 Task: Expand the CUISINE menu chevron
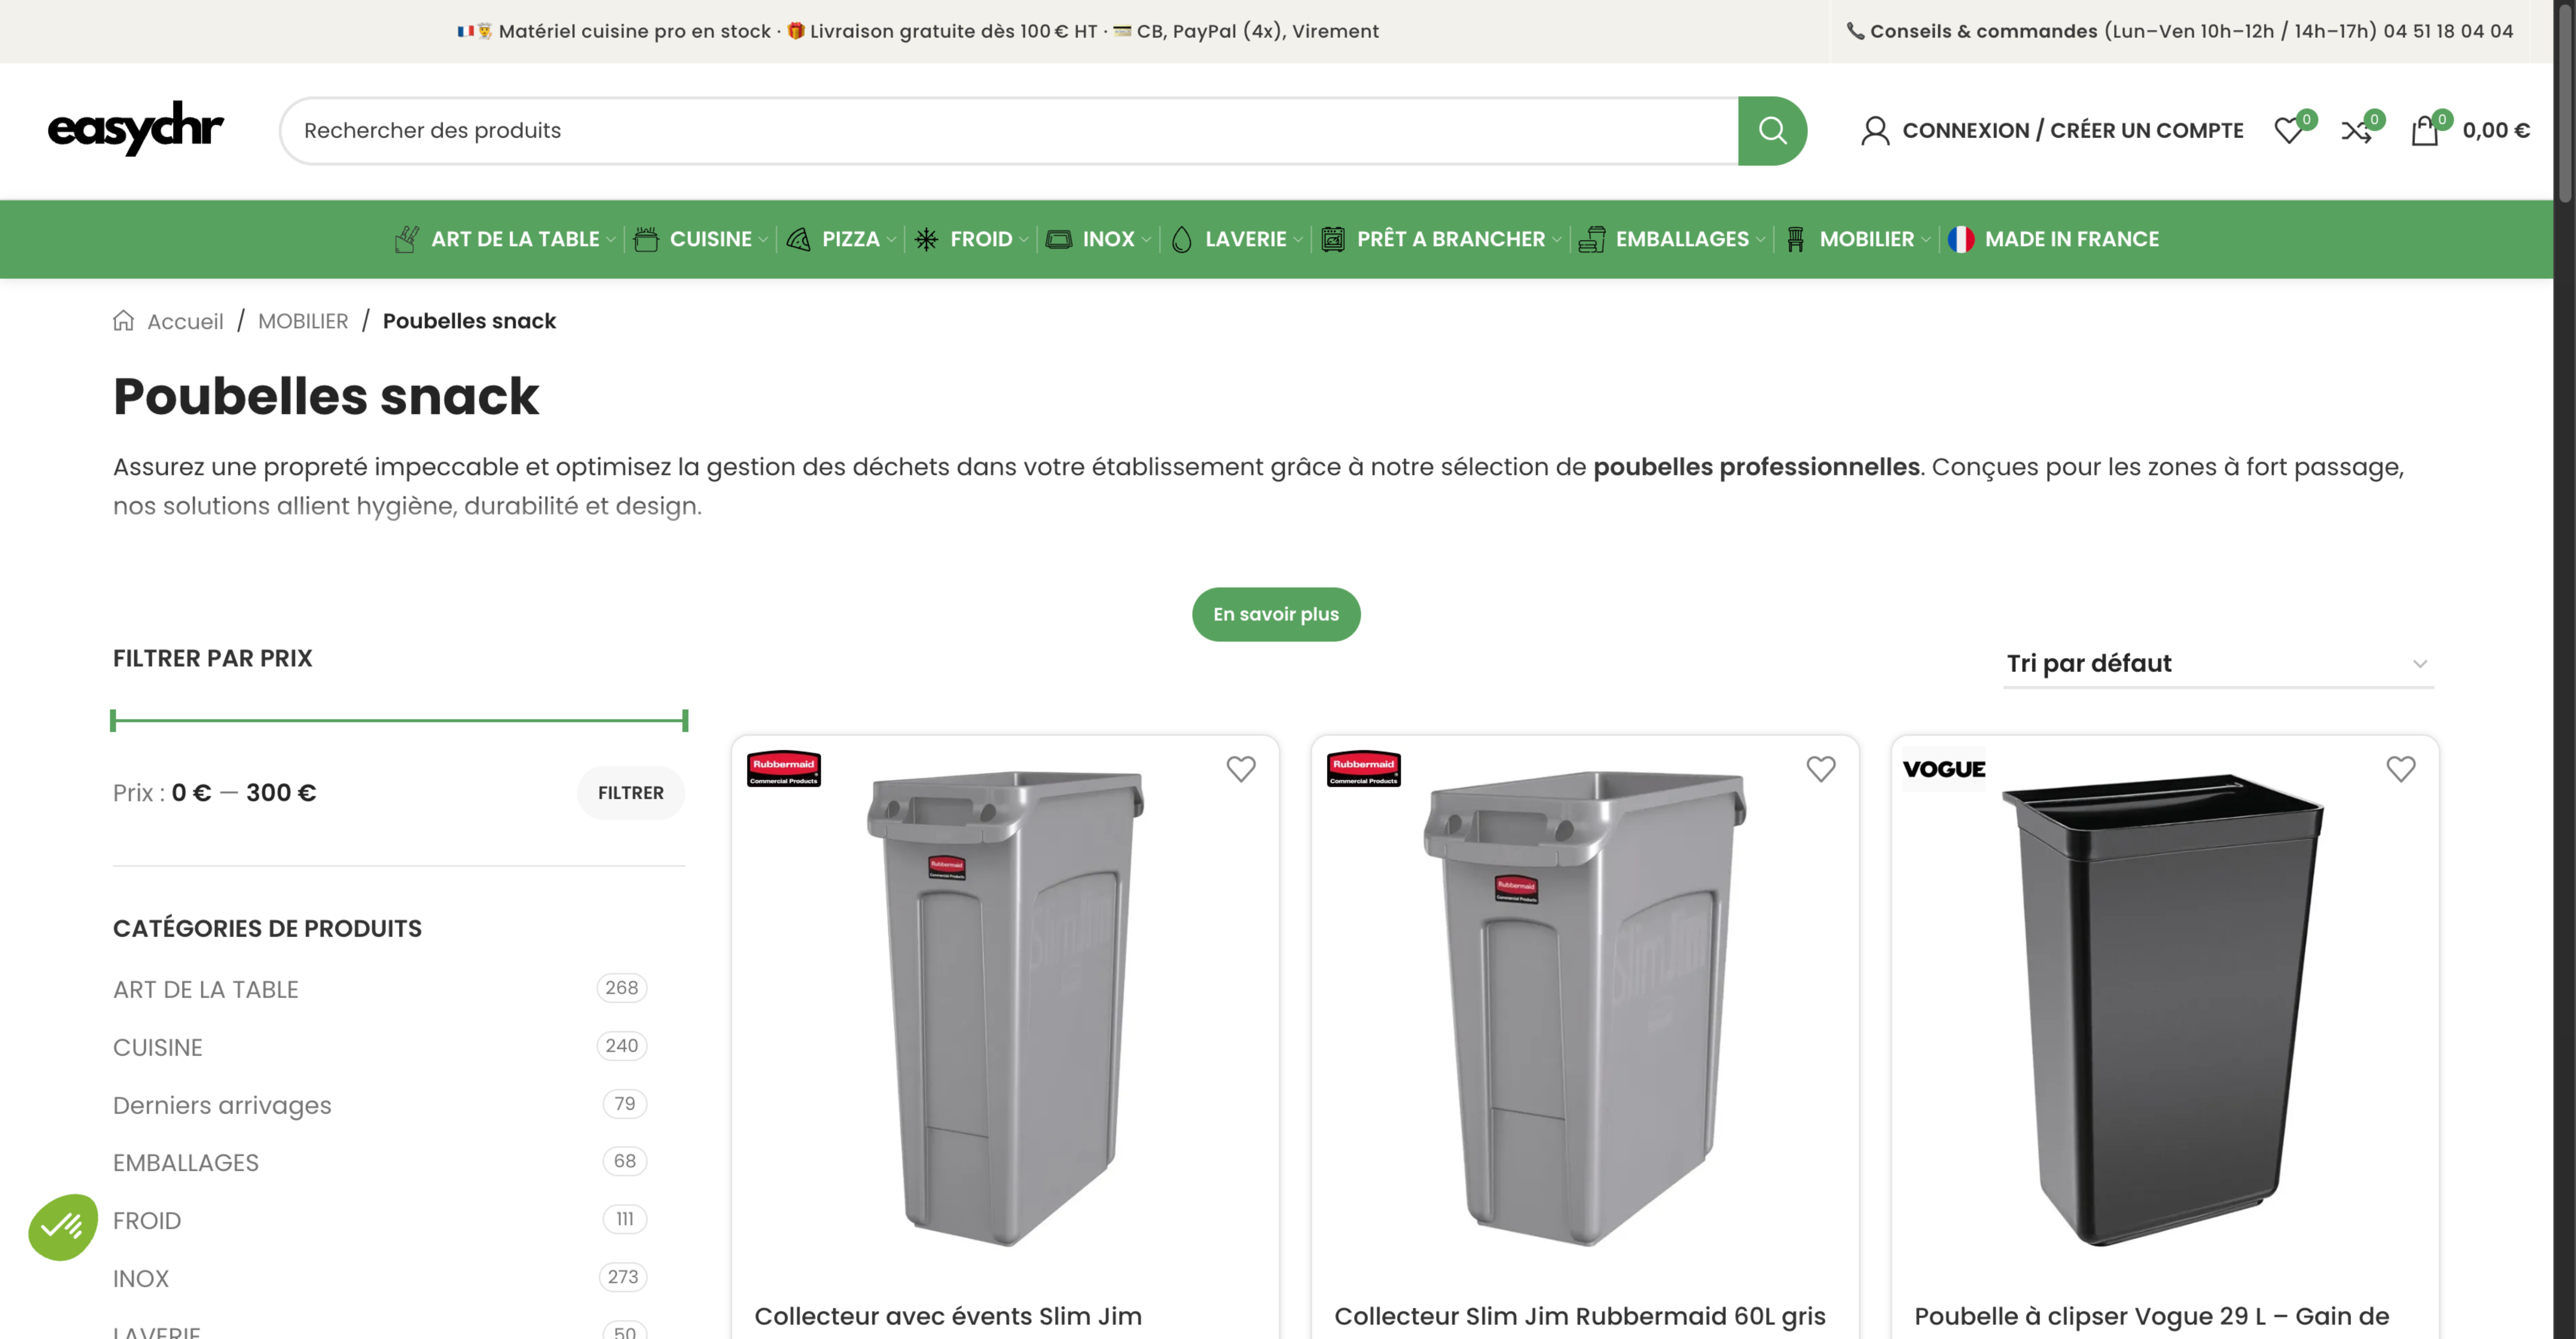[763, 240]
